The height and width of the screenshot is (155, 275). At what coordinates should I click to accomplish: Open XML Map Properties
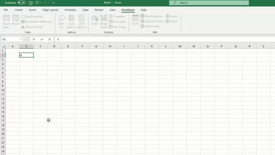151,16
